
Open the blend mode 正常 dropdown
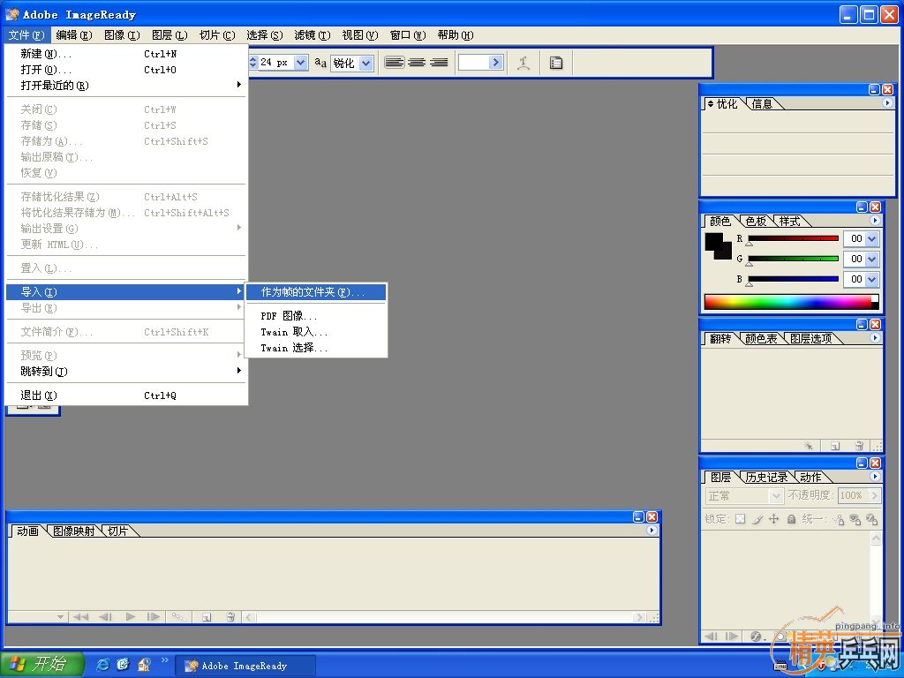776,496
